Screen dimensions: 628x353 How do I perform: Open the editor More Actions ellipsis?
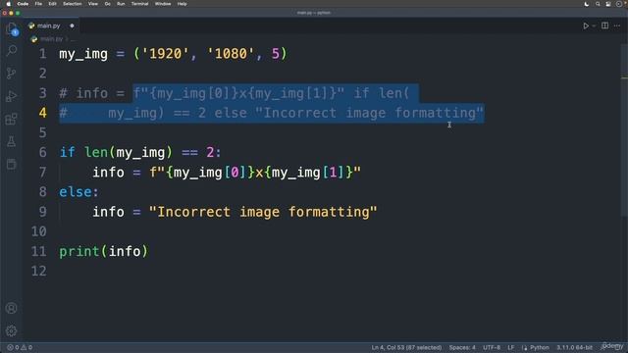pyautogui.click(x=617, y=25)
